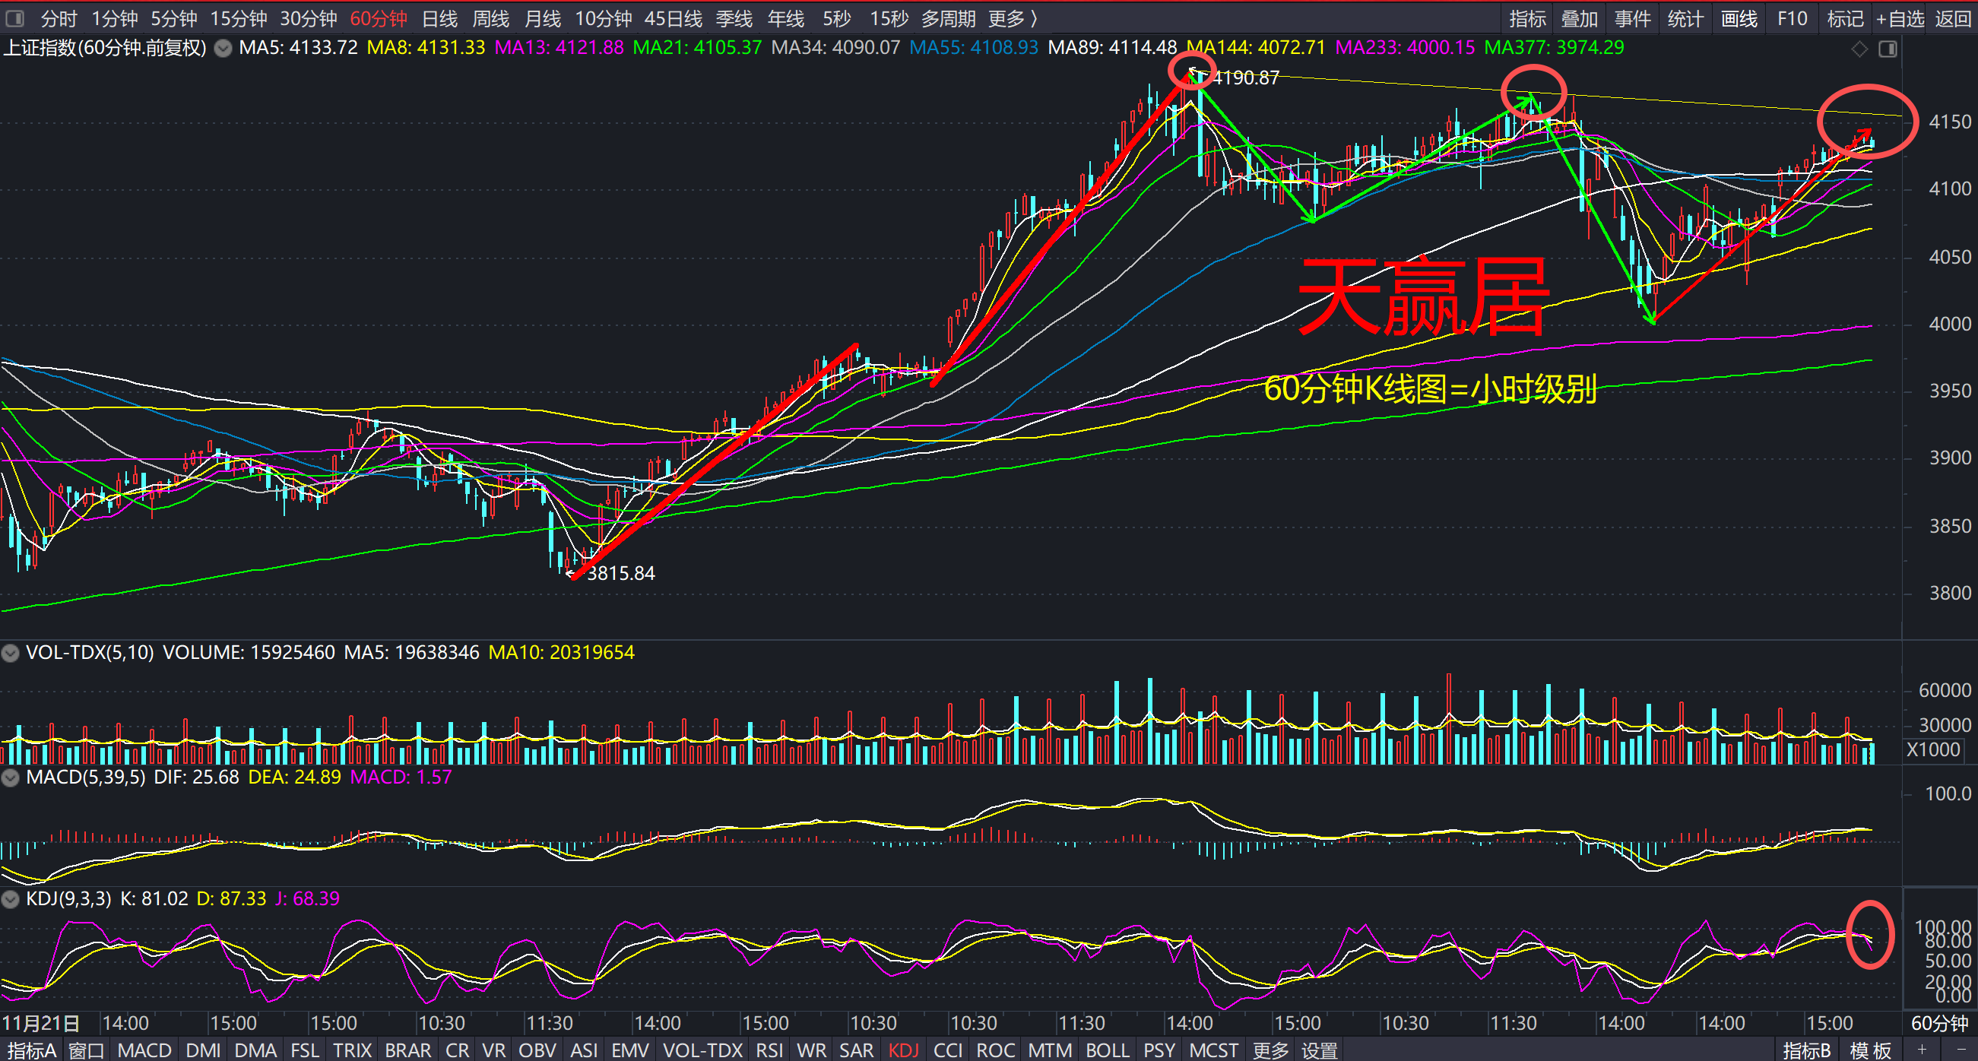Open indicator settings circle next to 上证指数 title
1978x1061 pixels.
click(x=223, y=49)
